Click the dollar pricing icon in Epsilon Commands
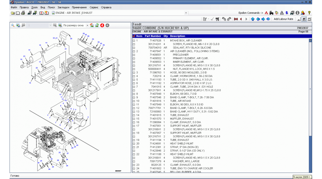 pyautogui.click(x=287, y=13)
